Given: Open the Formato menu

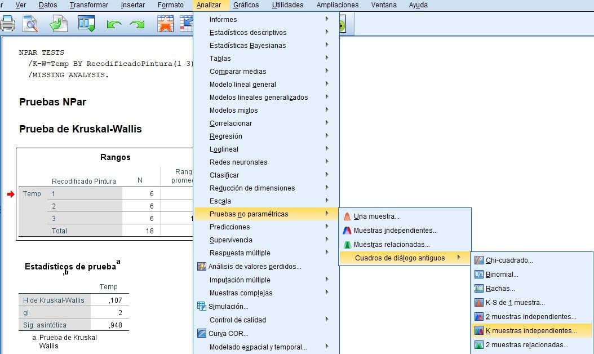Looking at the screenshot, I should coord(170,5).
